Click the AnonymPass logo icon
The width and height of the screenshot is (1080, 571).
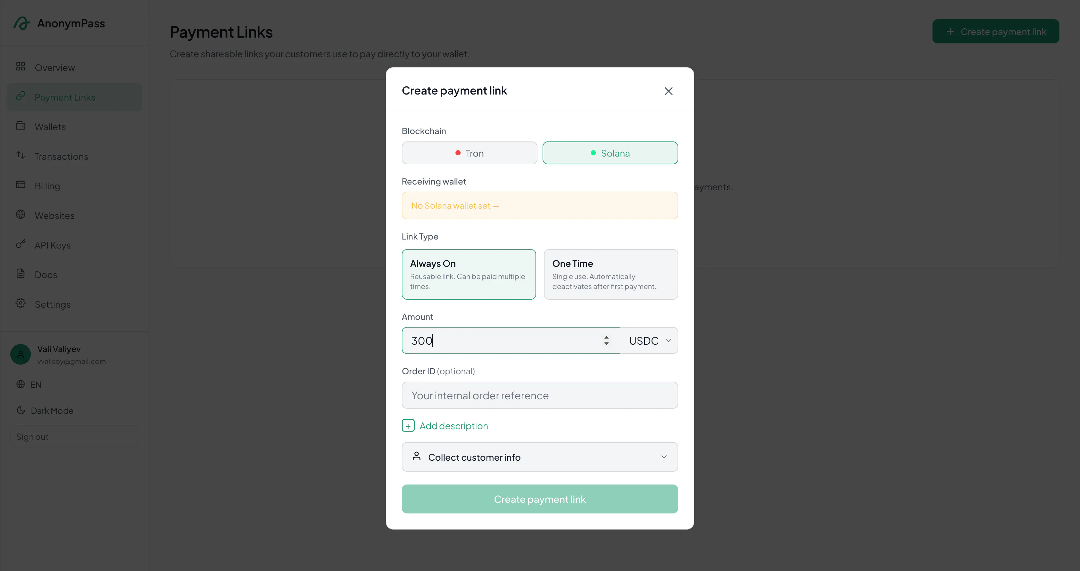point(22,23)
